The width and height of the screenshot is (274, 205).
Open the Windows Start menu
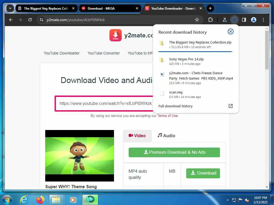(7, 200)
